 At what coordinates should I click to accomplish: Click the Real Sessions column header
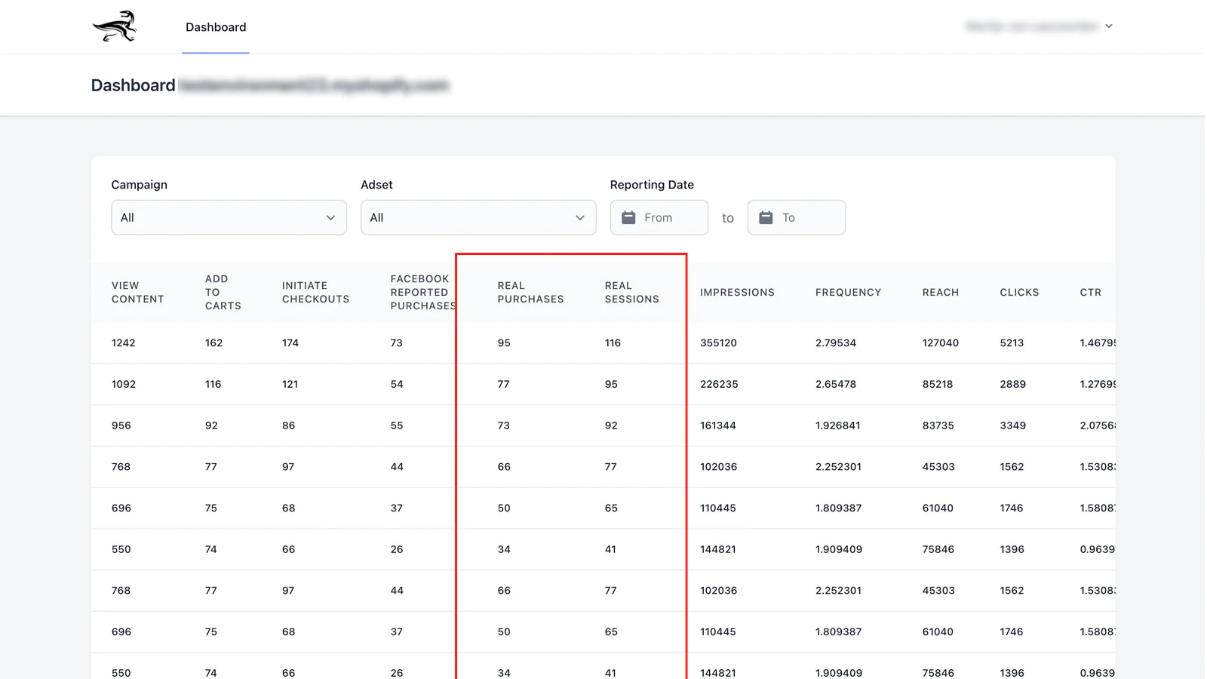coord(631,293)
